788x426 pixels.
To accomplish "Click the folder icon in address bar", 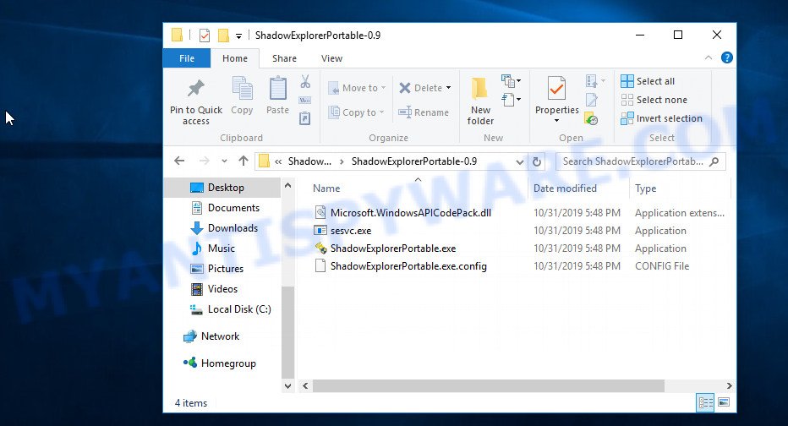I will coord(264,161).
